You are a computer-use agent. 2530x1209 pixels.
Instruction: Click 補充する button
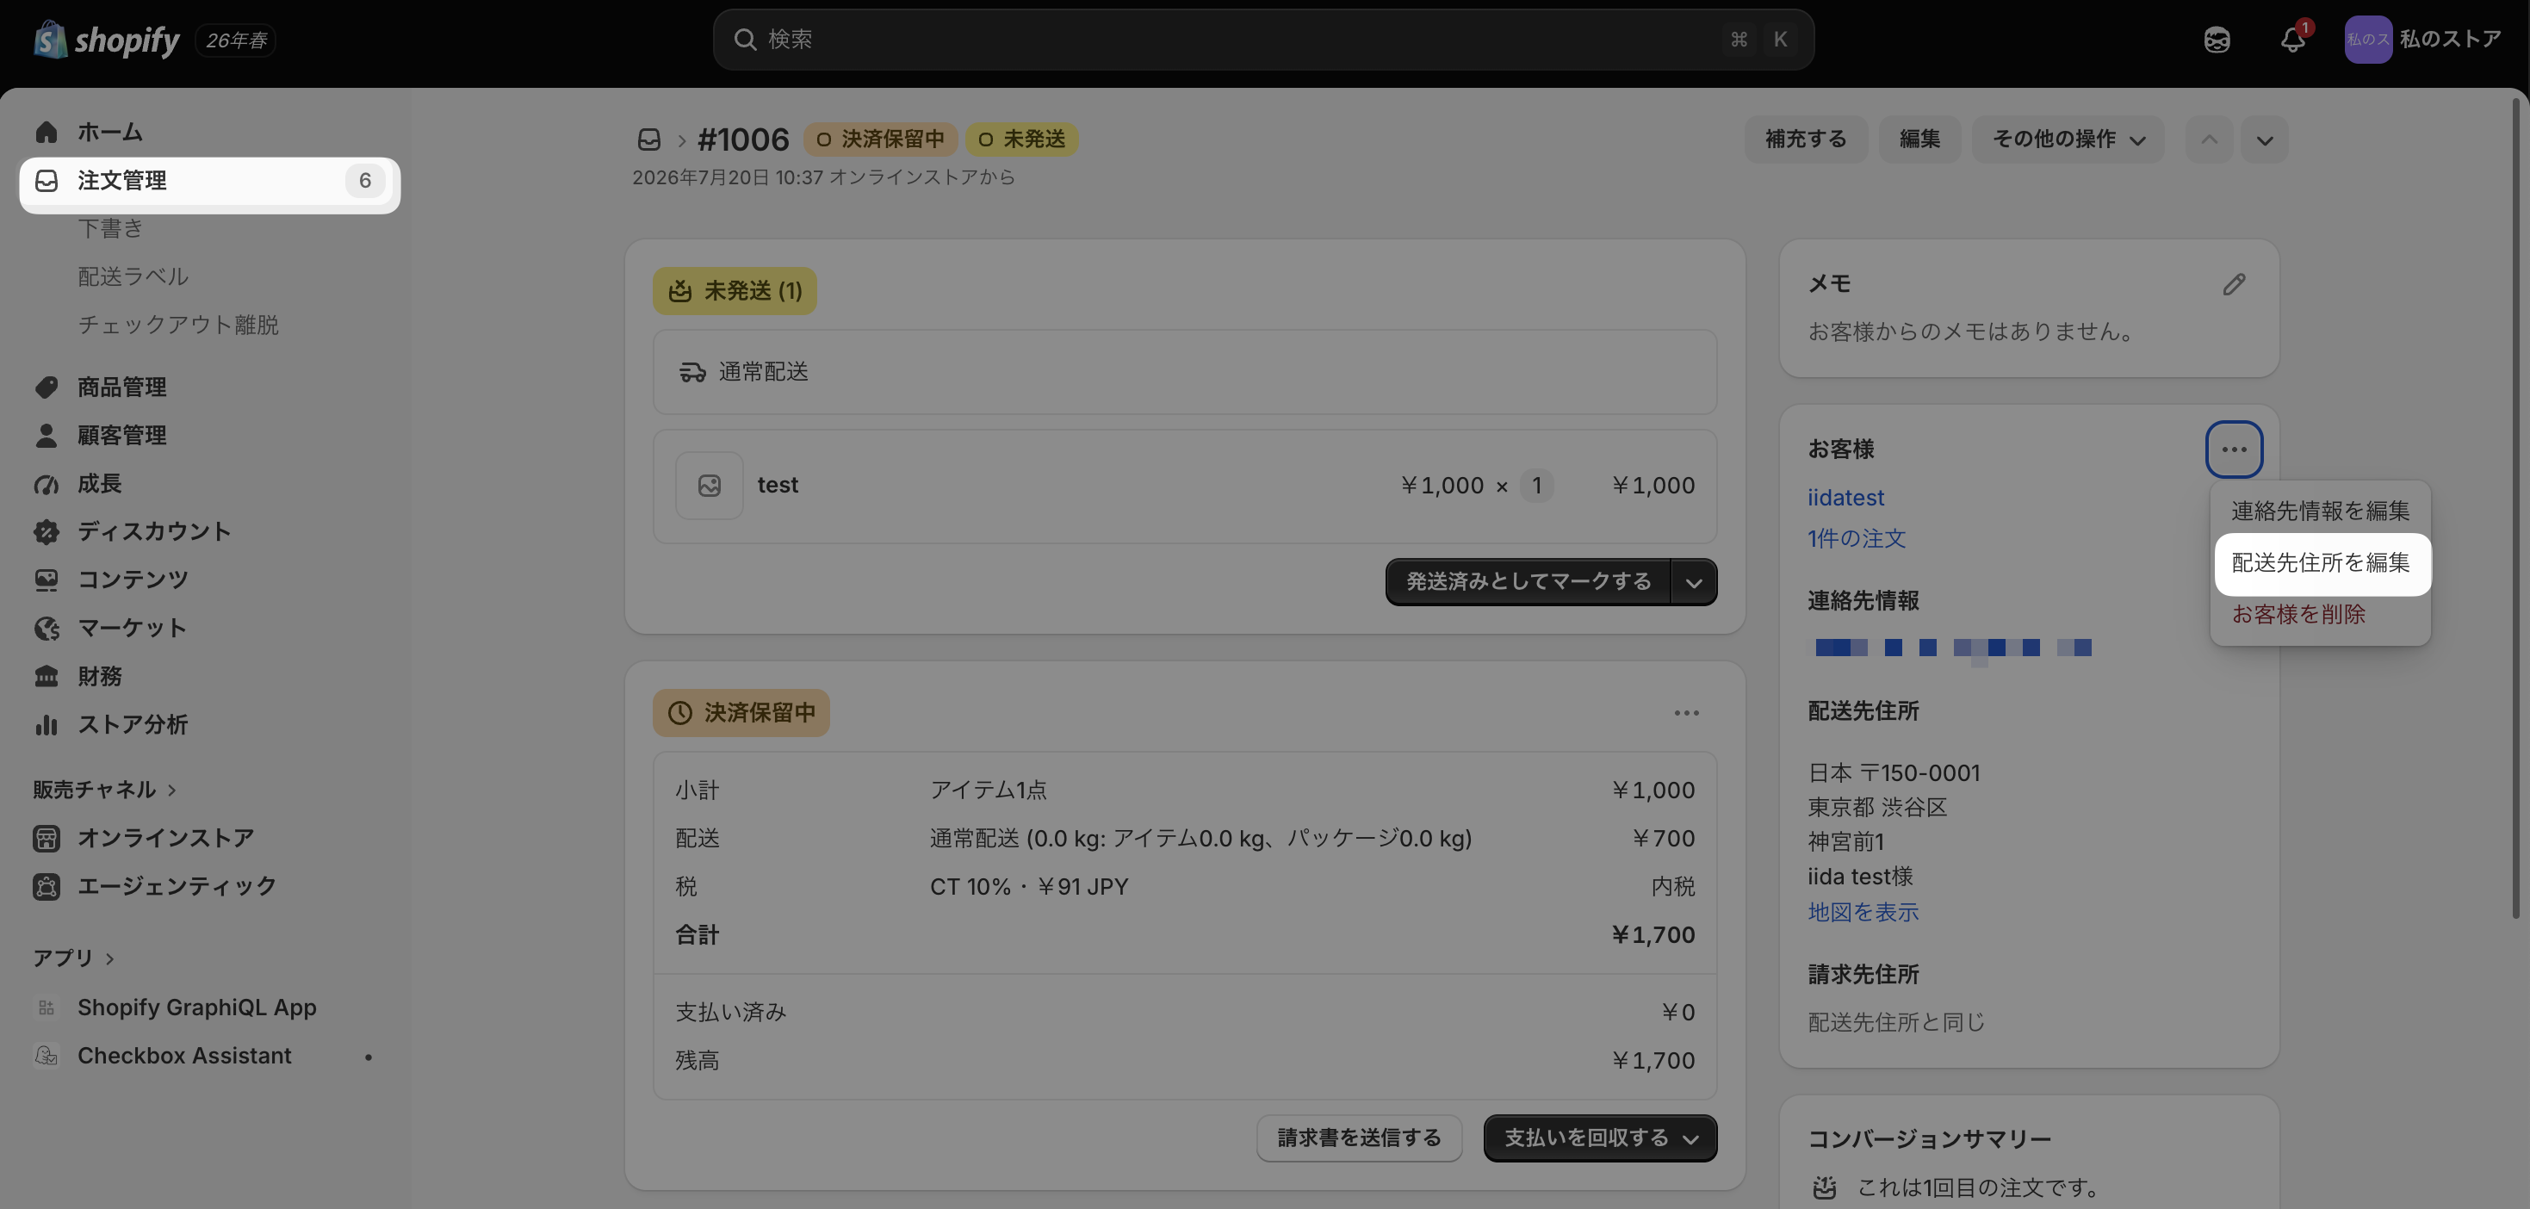[1805, 139]
